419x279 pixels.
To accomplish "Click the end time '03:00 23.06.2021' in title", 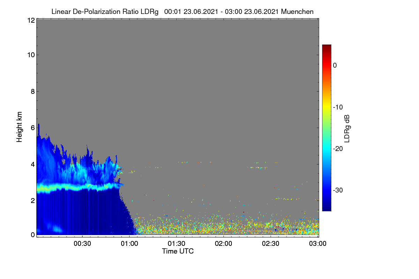I will (251, 12).
